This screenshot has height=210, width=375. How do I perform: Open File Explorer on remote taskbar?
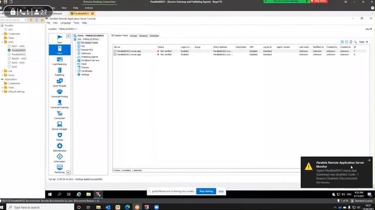click(x=88, y=194)
